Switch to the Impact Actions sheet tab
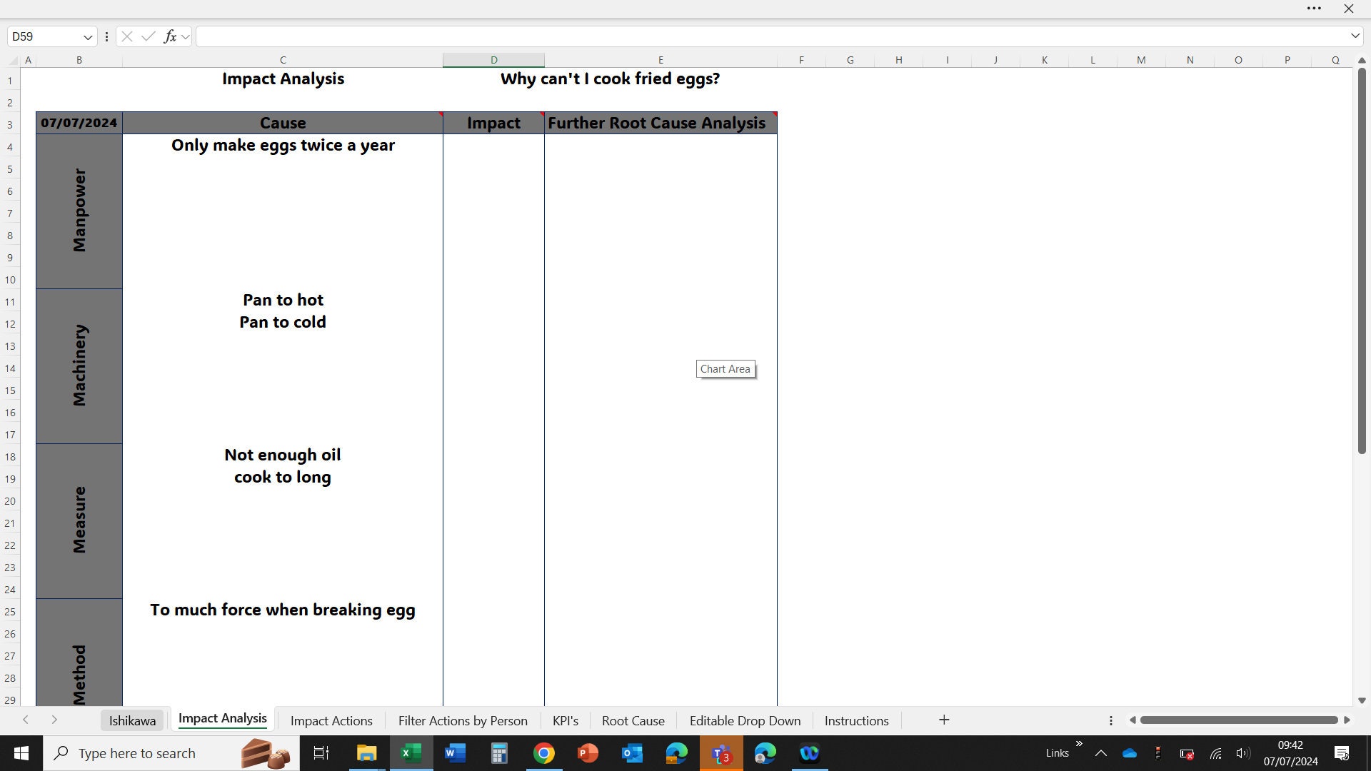This screenshot has width=1371, height=771. tap(331, 720)
